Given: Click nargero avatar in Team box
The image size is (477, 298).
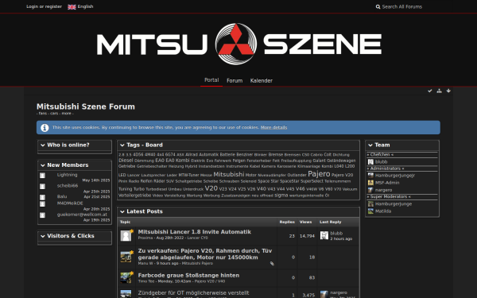Looking at the screenshot, I should pos(370,190).
